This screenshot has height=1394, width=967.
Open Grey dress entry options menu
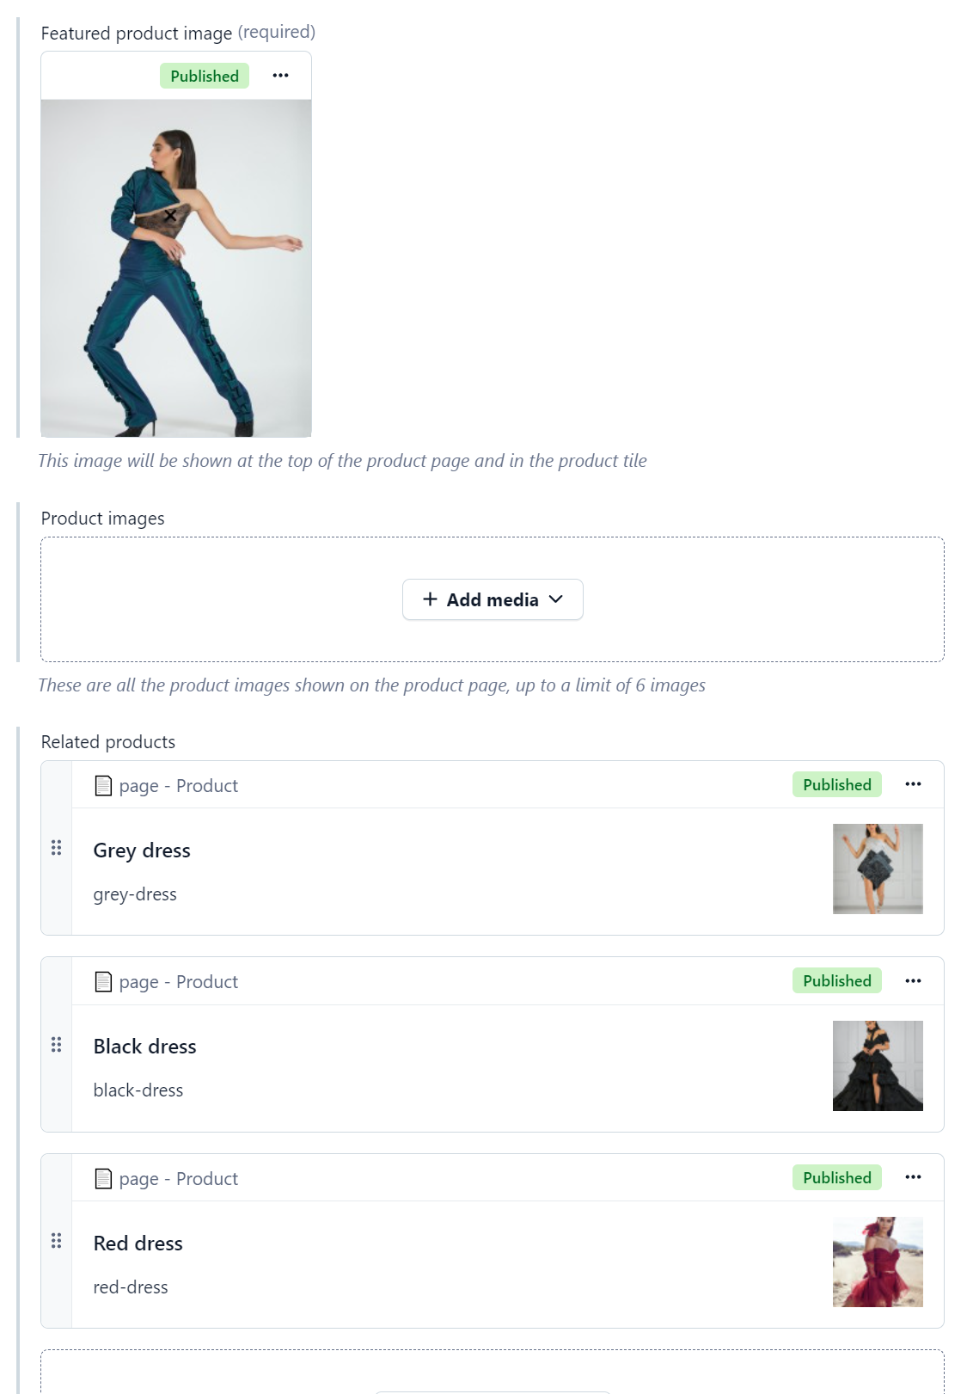pos(913,784)
